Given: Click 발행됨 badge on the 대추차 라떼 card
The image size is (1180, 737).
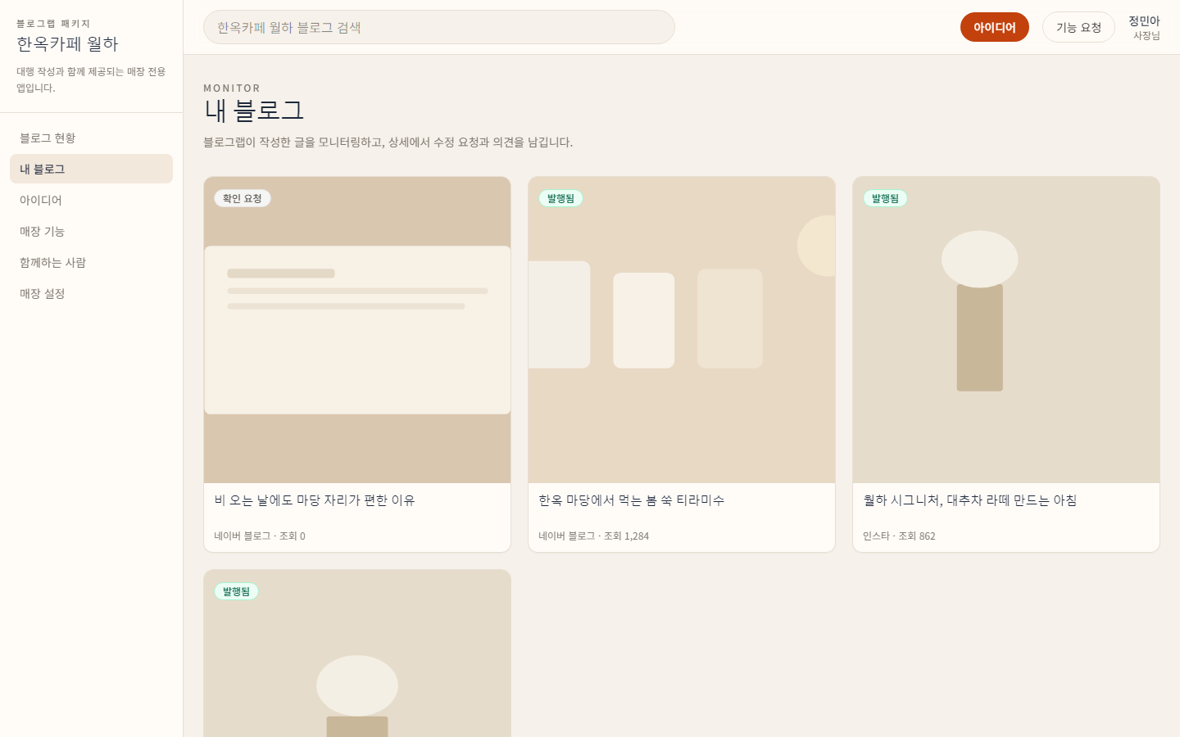Looking at the screenshot, I should 885,198.
